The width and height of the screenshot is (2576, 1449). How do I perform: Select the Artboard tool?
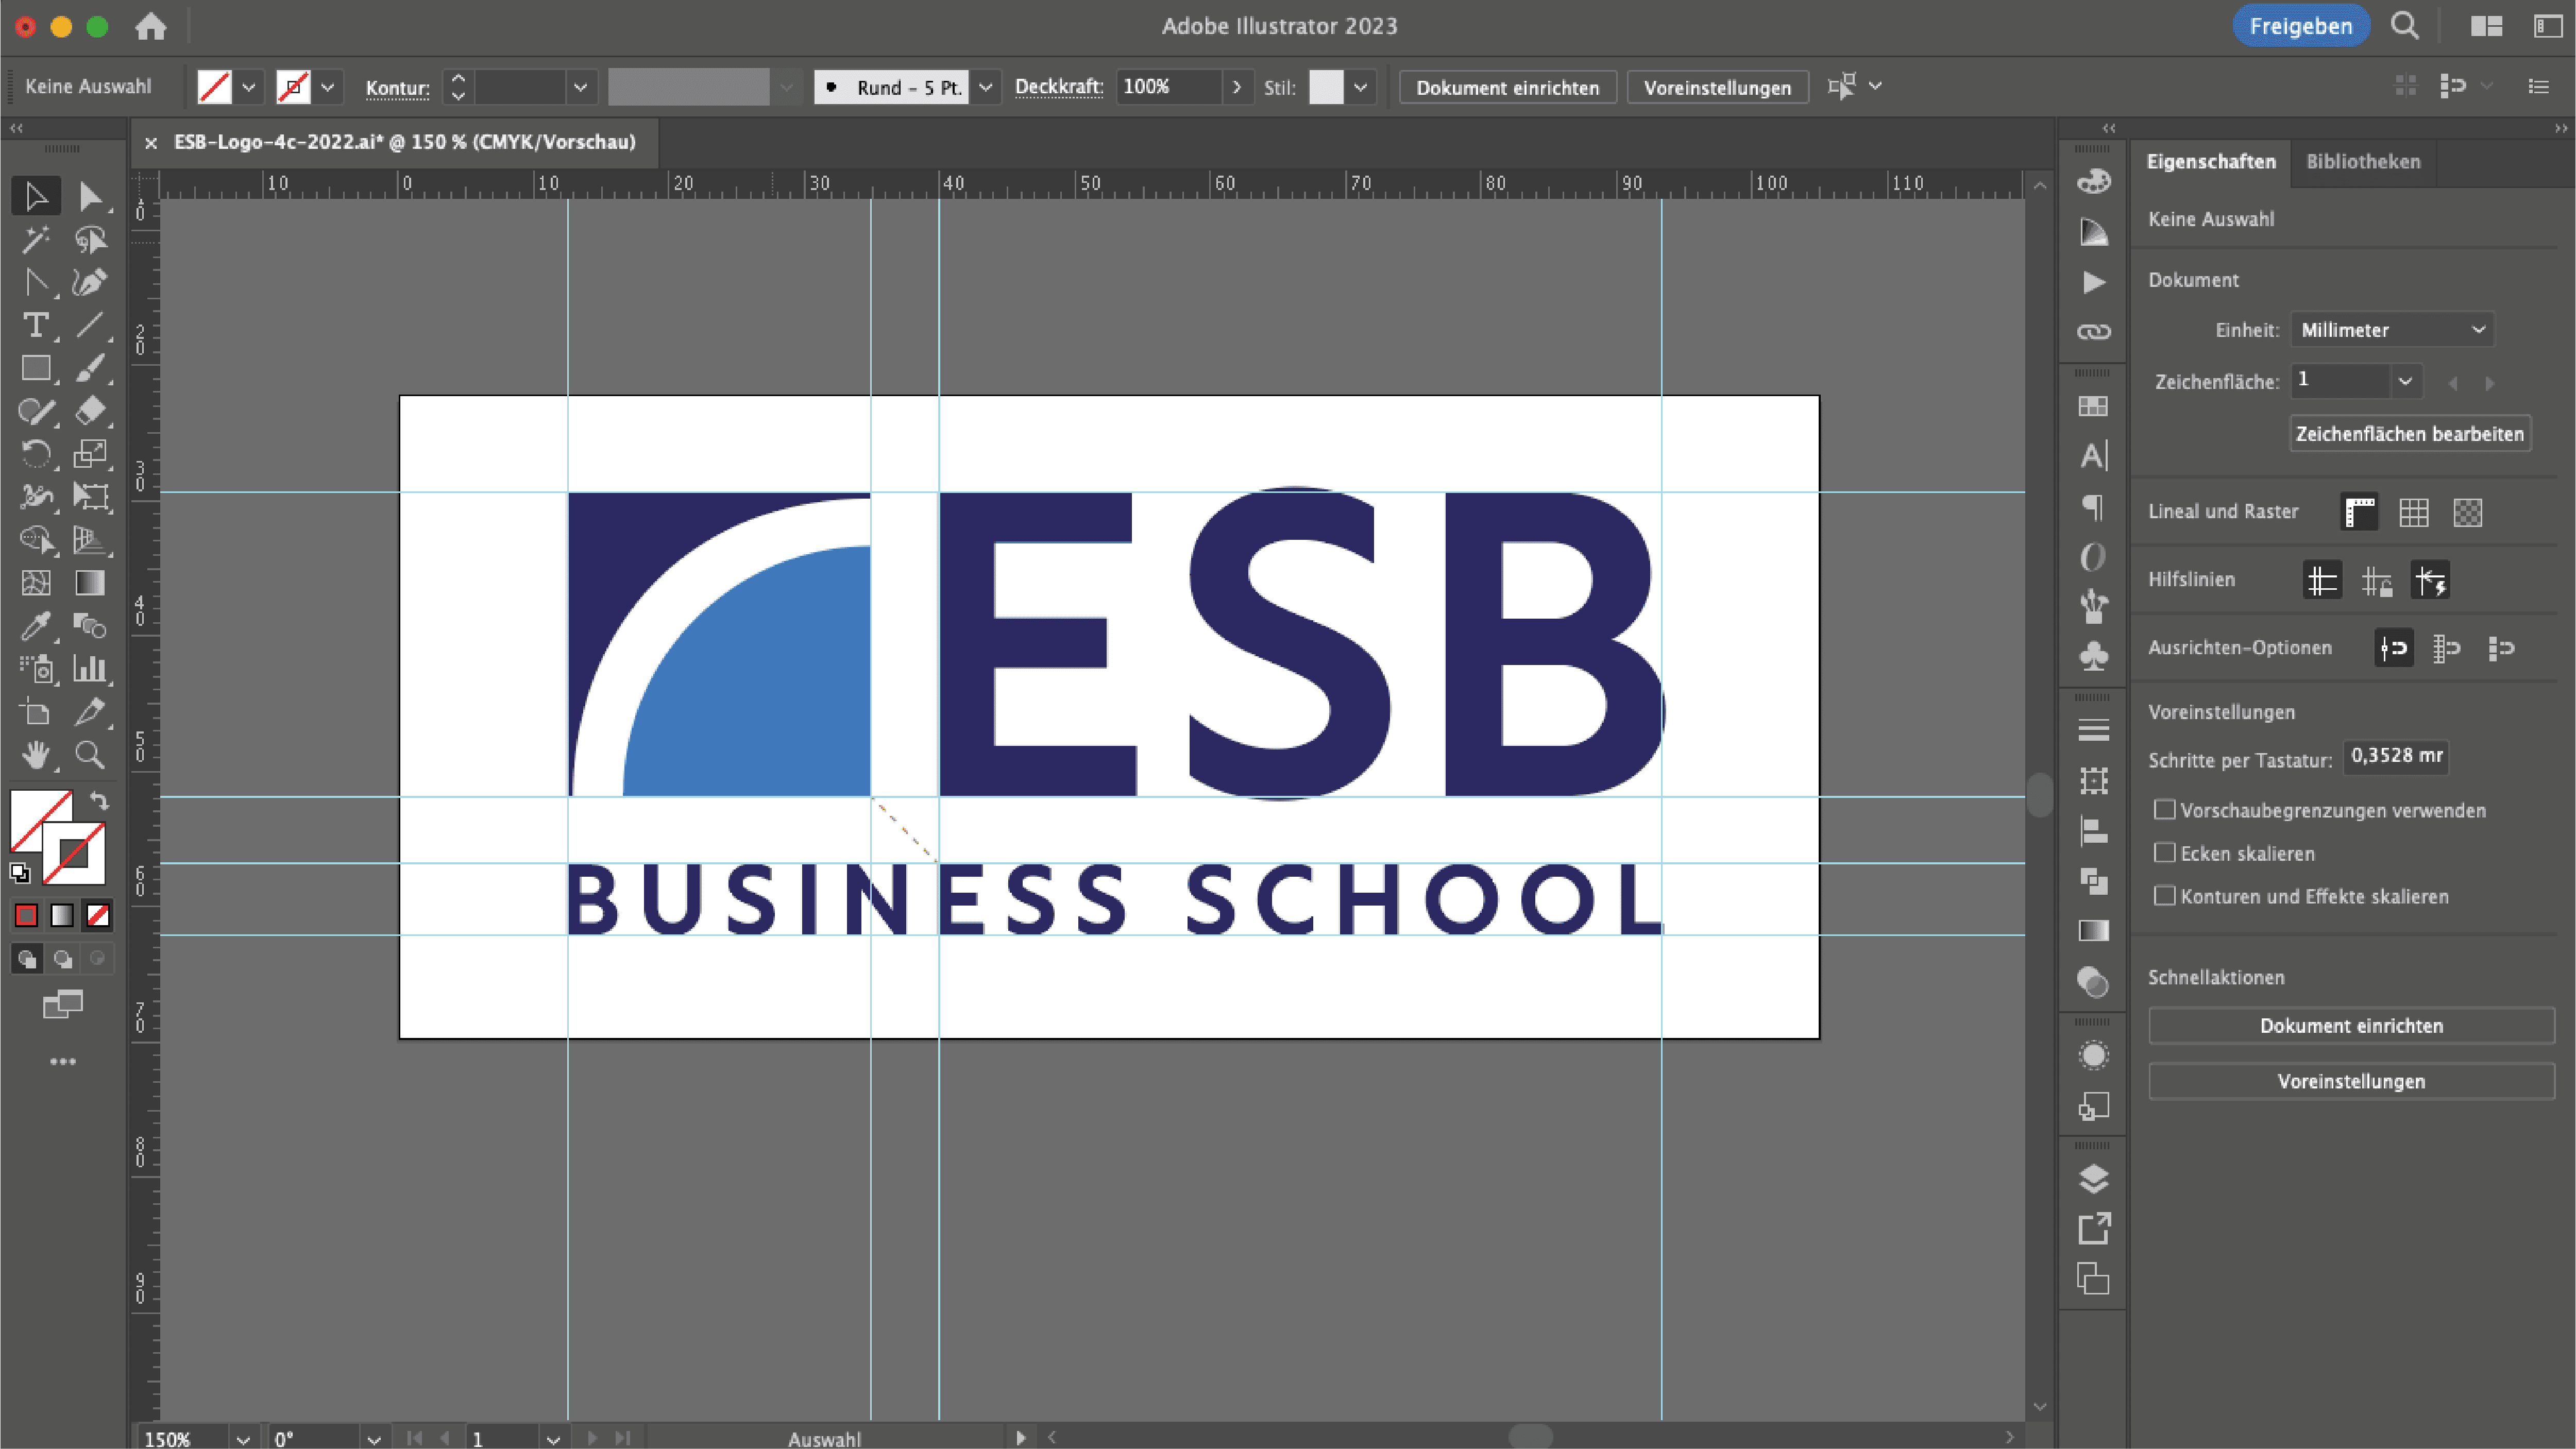36,712
